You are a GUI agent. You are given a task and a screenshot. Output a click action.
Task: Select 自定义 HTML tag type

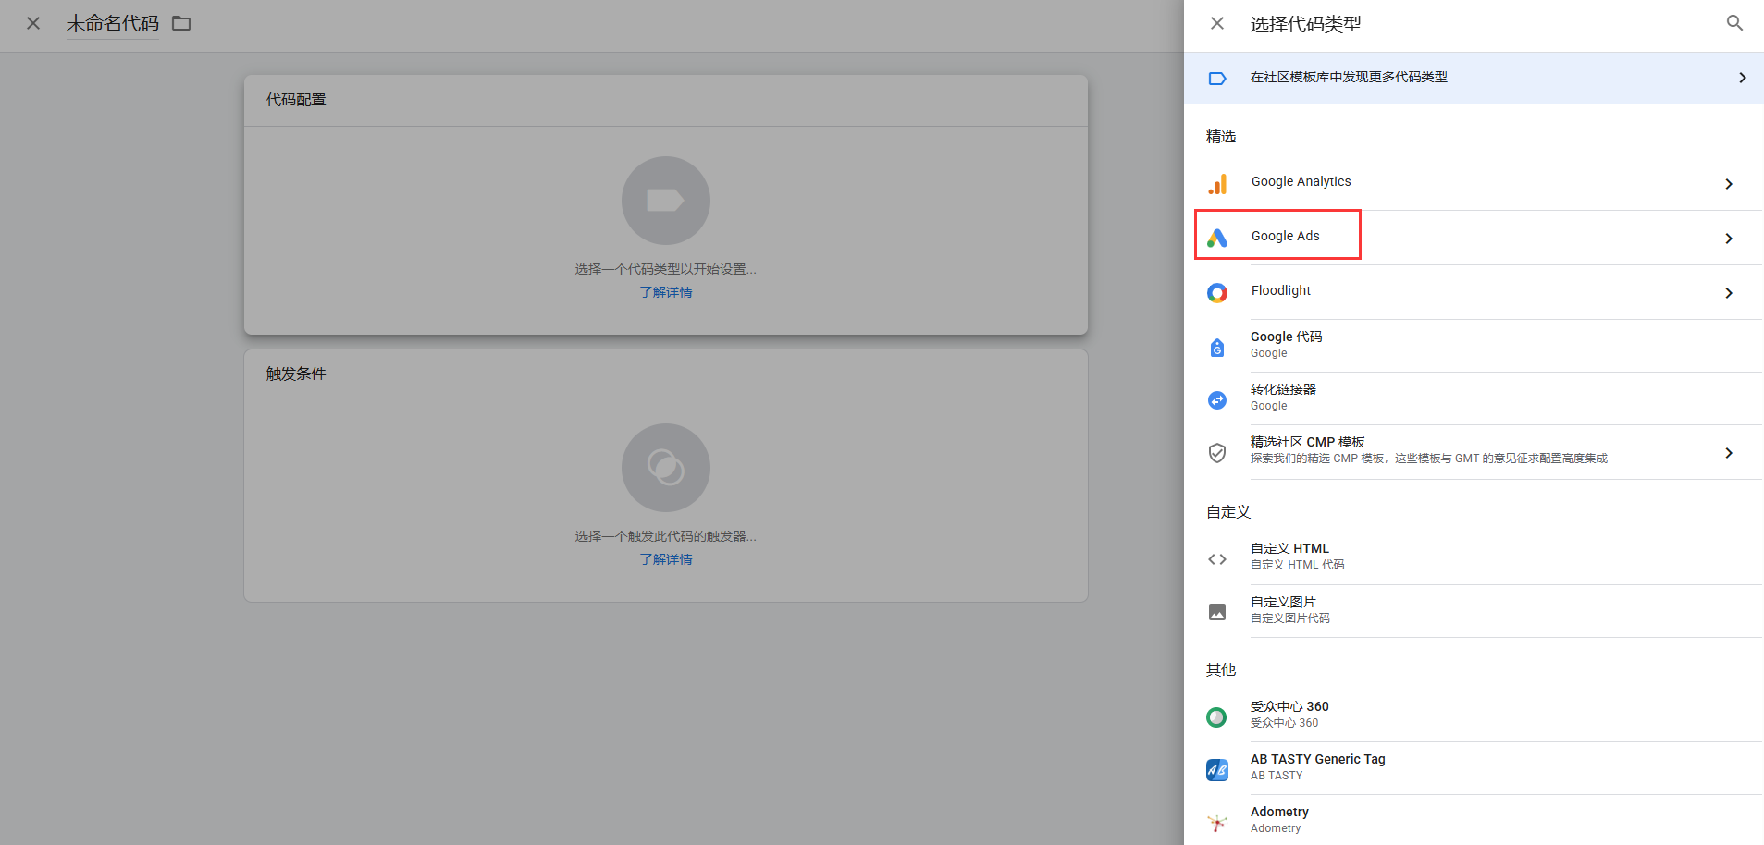[x=1474, y=557]
